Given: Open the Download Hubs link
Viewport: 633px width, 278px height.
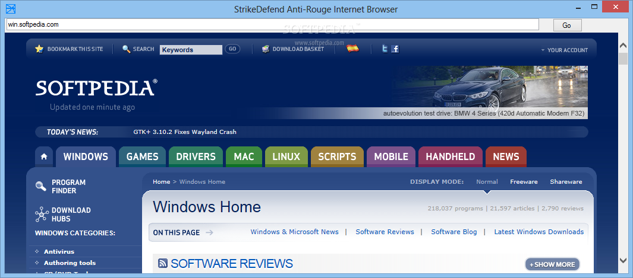Looking at the screenshot, I should pyautogui.click(x=71, y=215).
